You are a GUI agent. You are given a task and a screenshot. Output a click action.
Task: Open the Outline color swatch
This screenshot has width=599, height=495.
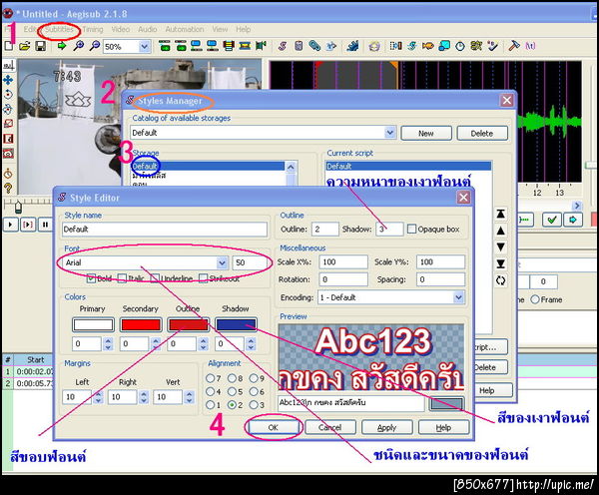[189, 325]
